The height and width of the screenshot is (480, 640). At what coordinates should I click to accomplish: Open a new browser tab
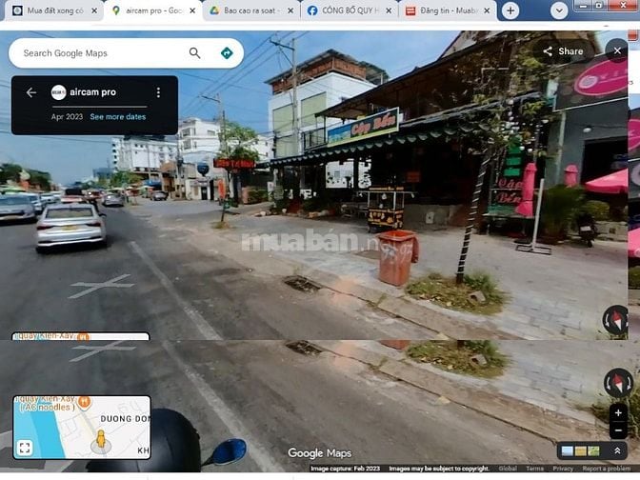tap(510, 11)
